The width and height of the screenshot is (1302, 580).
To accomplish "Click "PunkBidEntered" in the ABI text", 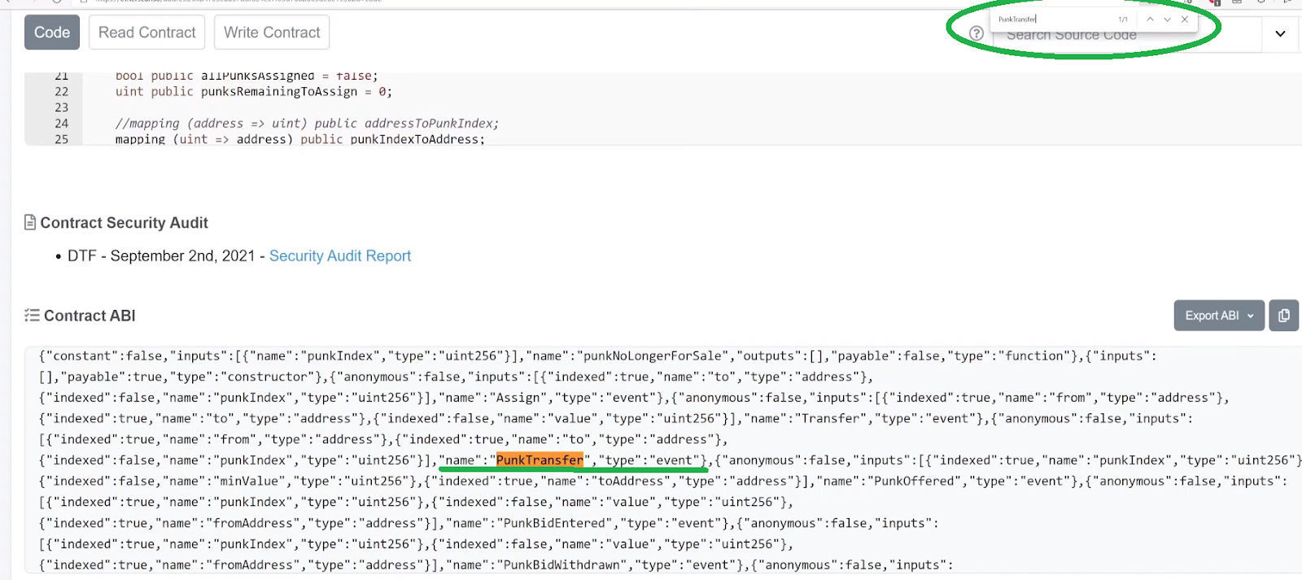I will coord(555,523).
